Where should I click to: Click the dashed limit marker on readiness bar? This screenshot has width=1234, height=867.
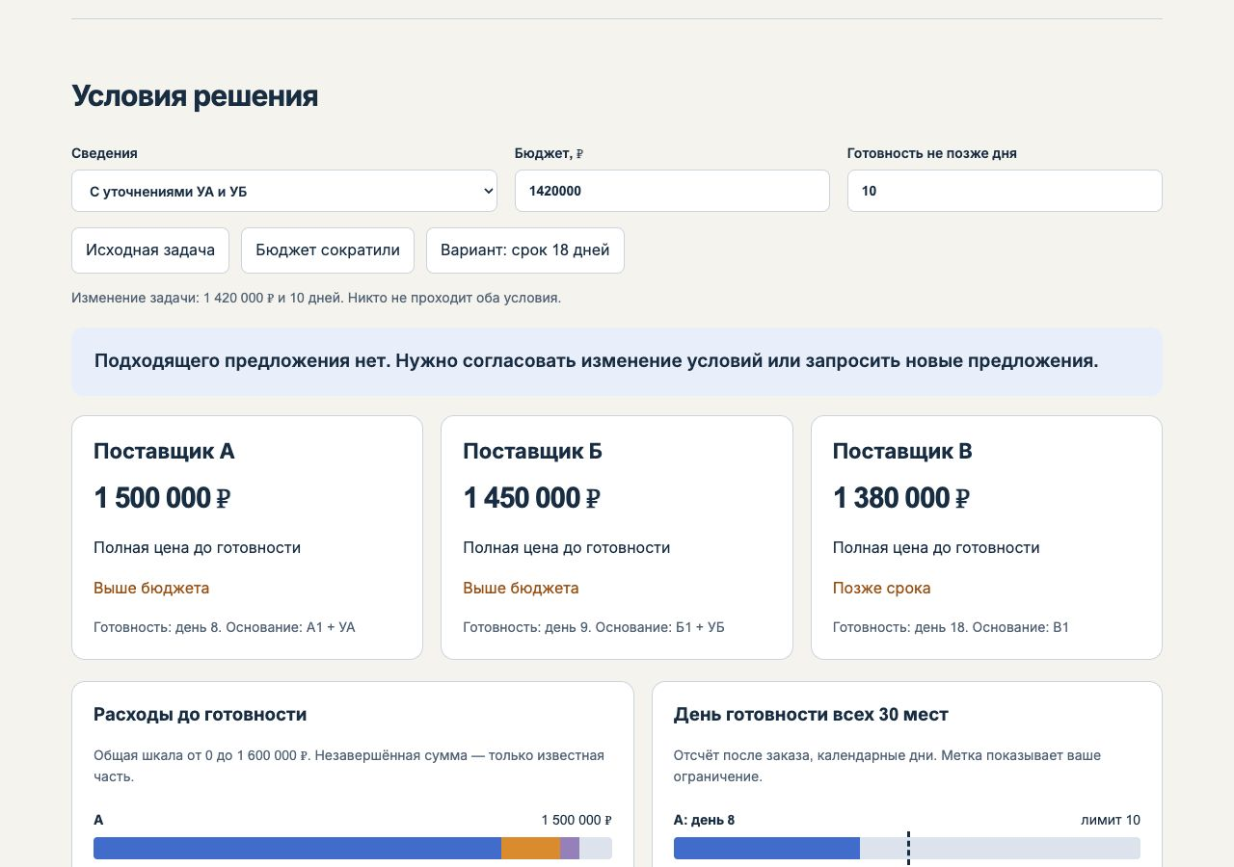click(x=908, y=849)
